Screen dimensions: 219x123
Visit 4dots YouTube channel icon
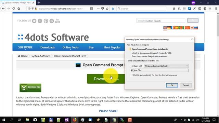click(57, 21)
